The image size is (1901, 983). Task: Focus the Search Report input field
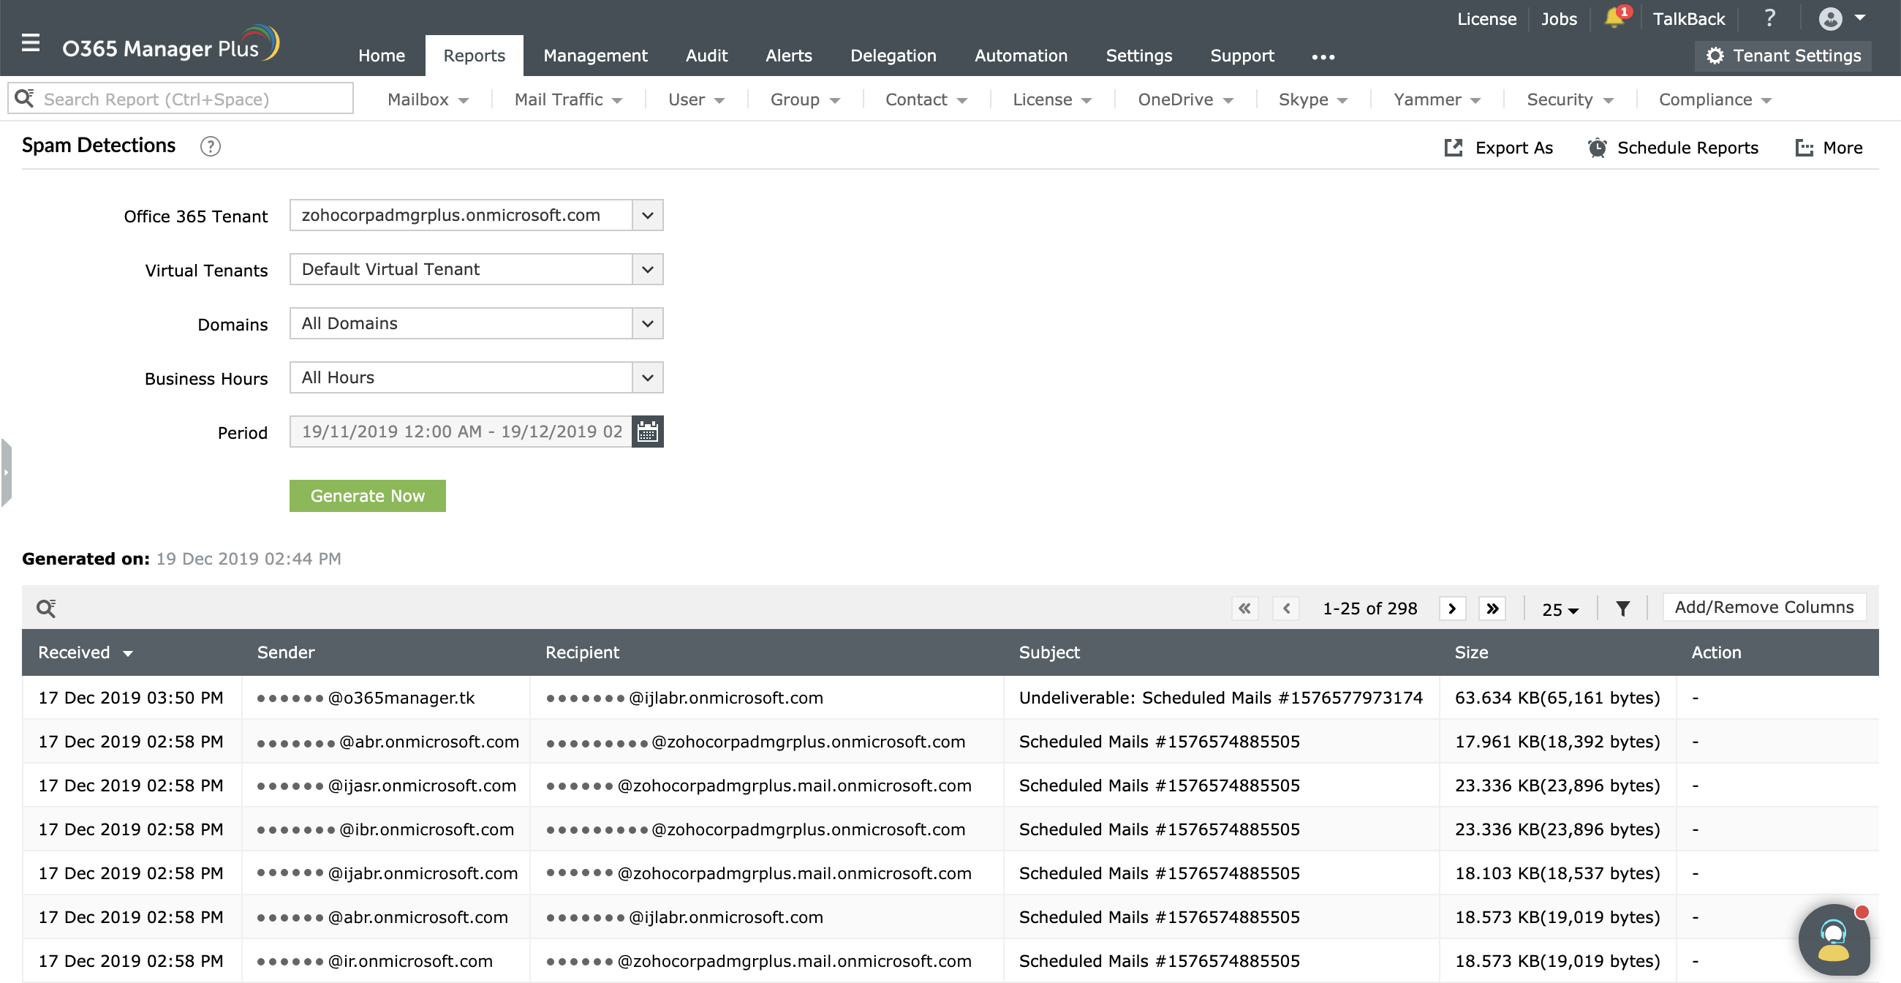(192, 99)
